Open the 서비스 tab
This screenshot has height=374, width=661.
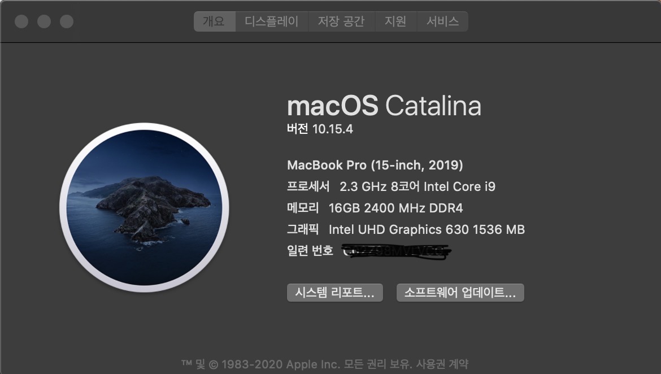[x=442, y=21]
